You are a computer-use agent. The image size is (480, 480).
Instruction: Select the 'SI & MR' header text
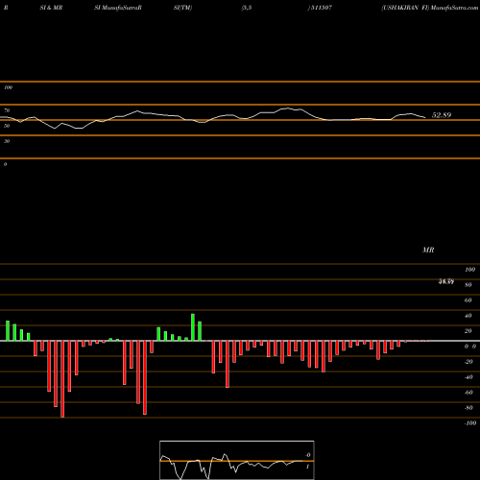(51, 8)
